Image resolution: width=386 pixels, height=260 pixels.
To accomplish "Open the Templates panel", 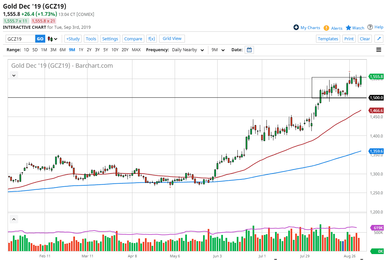I will pos(328,39).
